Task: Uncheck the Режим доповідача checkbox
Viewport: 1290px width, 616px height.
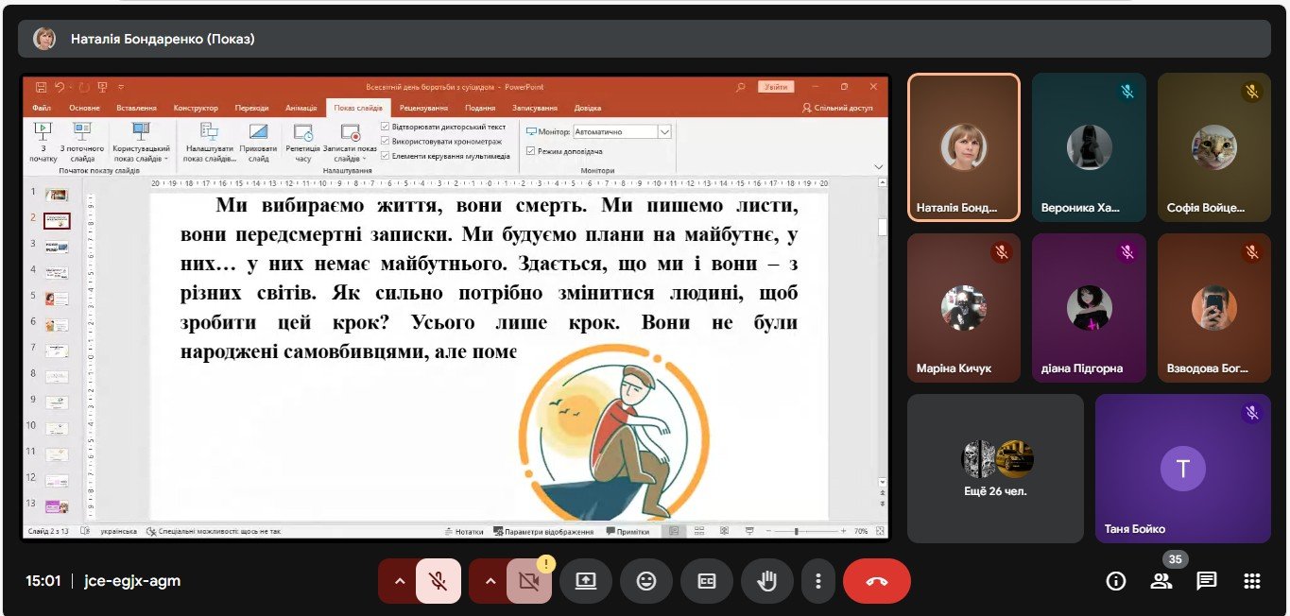Action: (531, 151)
